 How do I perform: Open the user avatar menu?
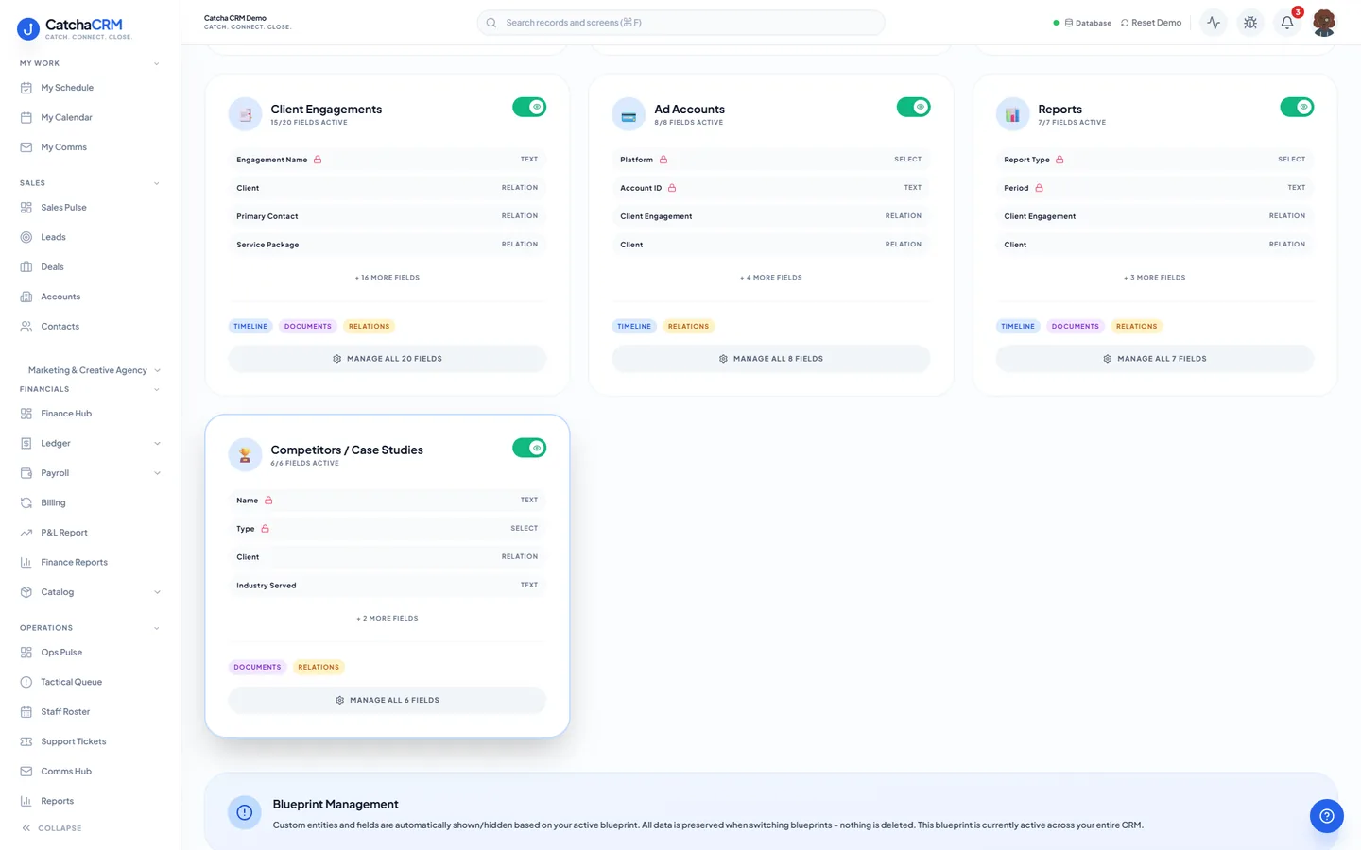tap(1324, 23)
